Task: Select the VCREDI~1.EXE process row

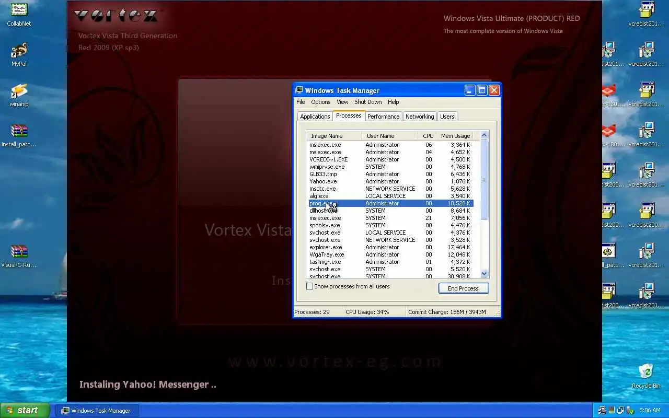Action: click(x=390, y=159)
